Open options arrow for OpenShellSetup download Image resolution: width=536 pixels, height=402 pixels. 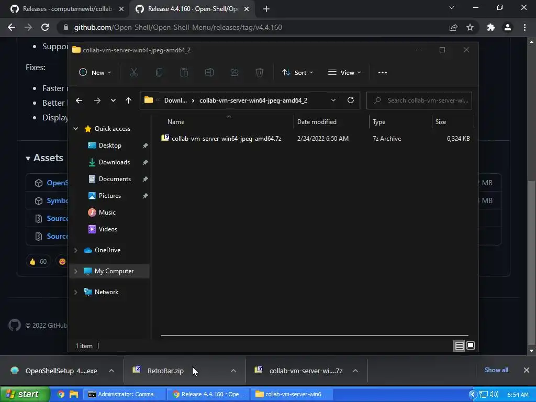point(111,371)
